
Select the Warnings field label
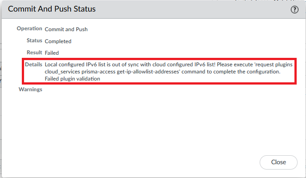click(30, 89)
